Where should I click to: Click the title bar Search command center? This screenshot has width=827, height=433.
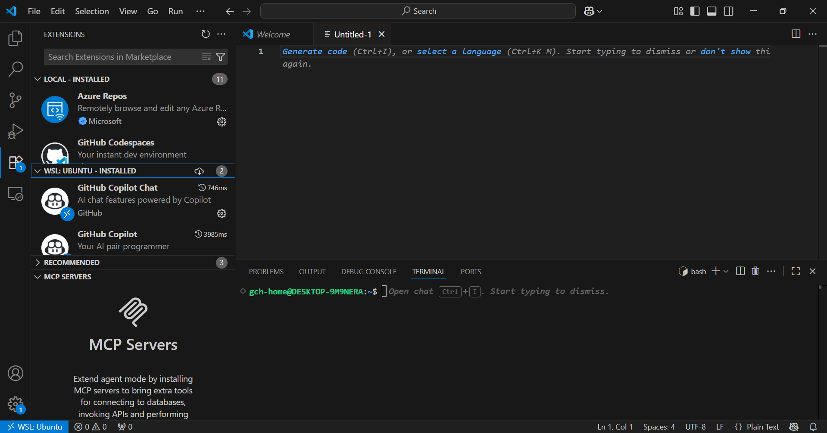click(x=418, y=11)
